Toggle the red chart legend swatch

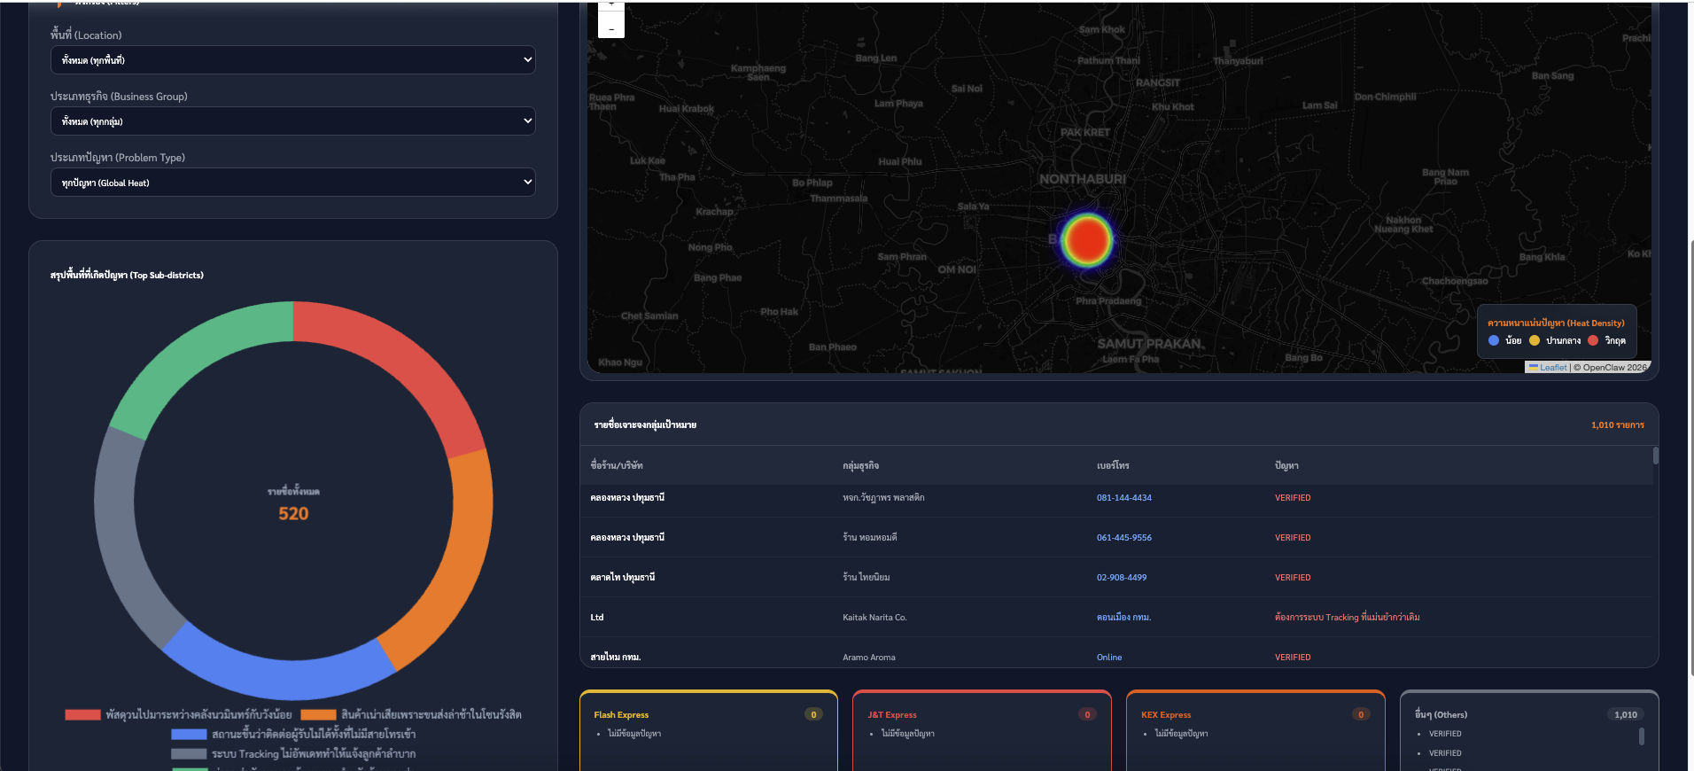coord(82,714)
